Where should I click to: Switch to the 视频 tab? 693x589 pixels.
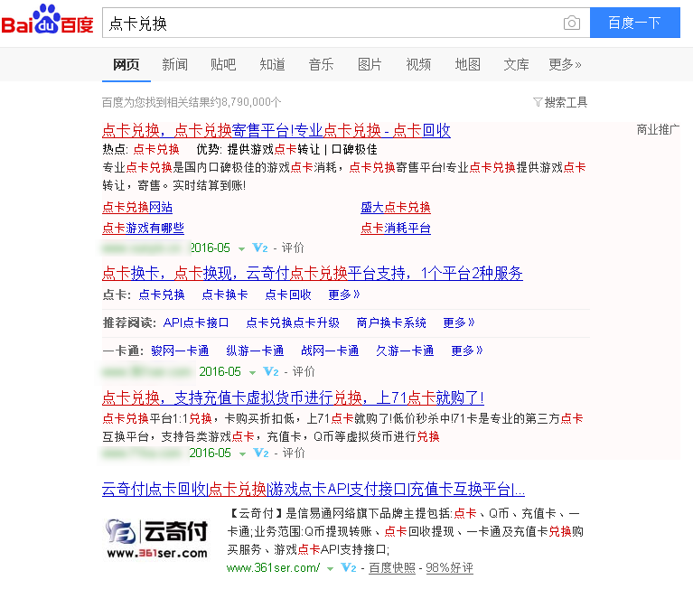418,64
